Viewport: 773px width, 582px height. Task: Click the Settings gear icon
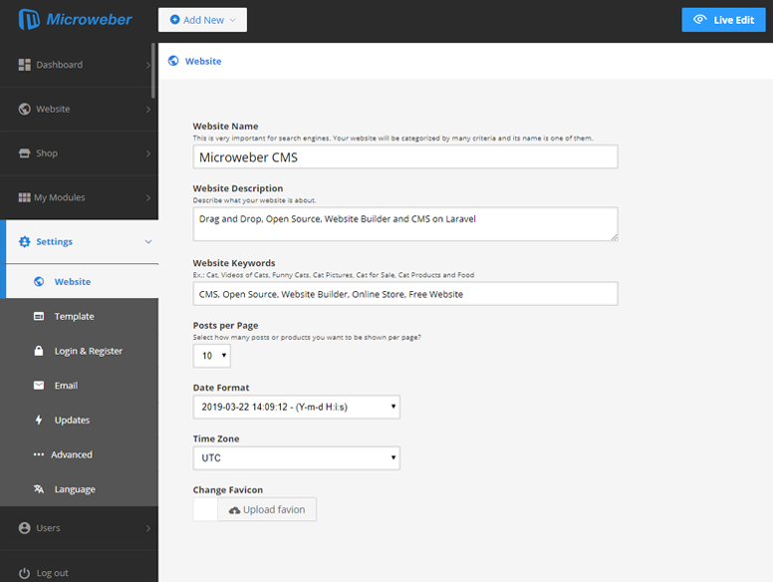(25, 242)
